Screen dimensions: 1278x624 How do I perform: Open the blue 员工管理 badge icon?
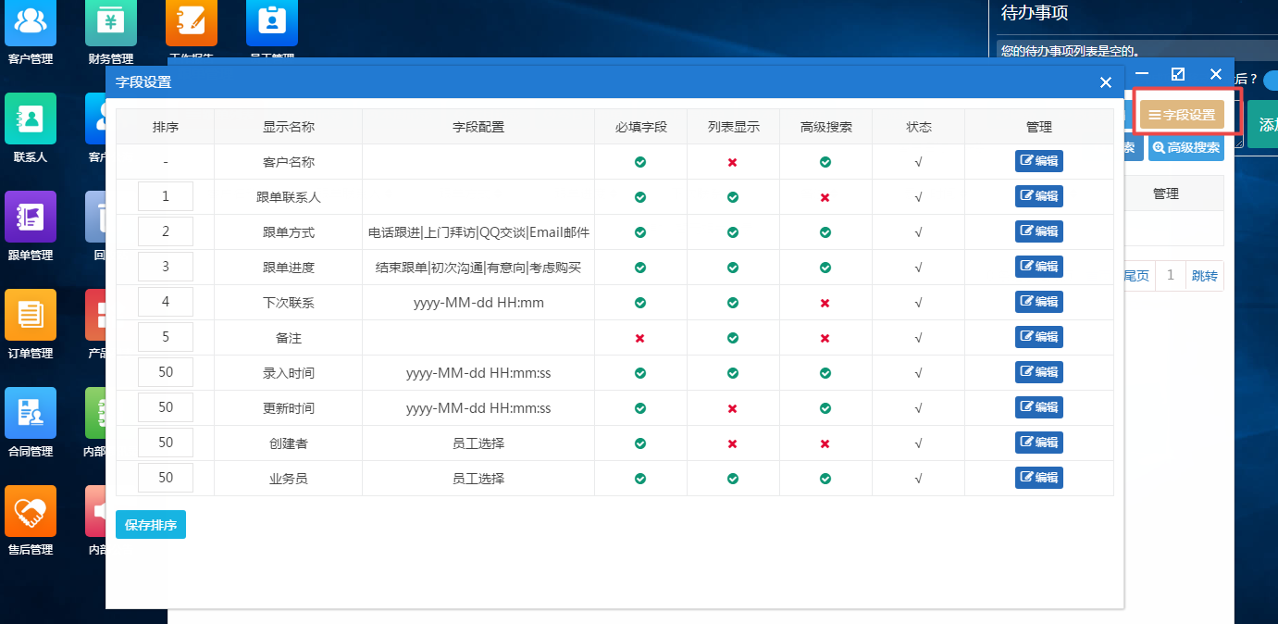pos(272,23)
